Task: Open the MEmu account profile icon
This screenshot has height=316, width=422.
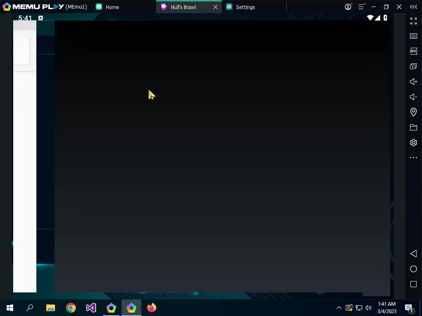Action: [x=348, y=7]
